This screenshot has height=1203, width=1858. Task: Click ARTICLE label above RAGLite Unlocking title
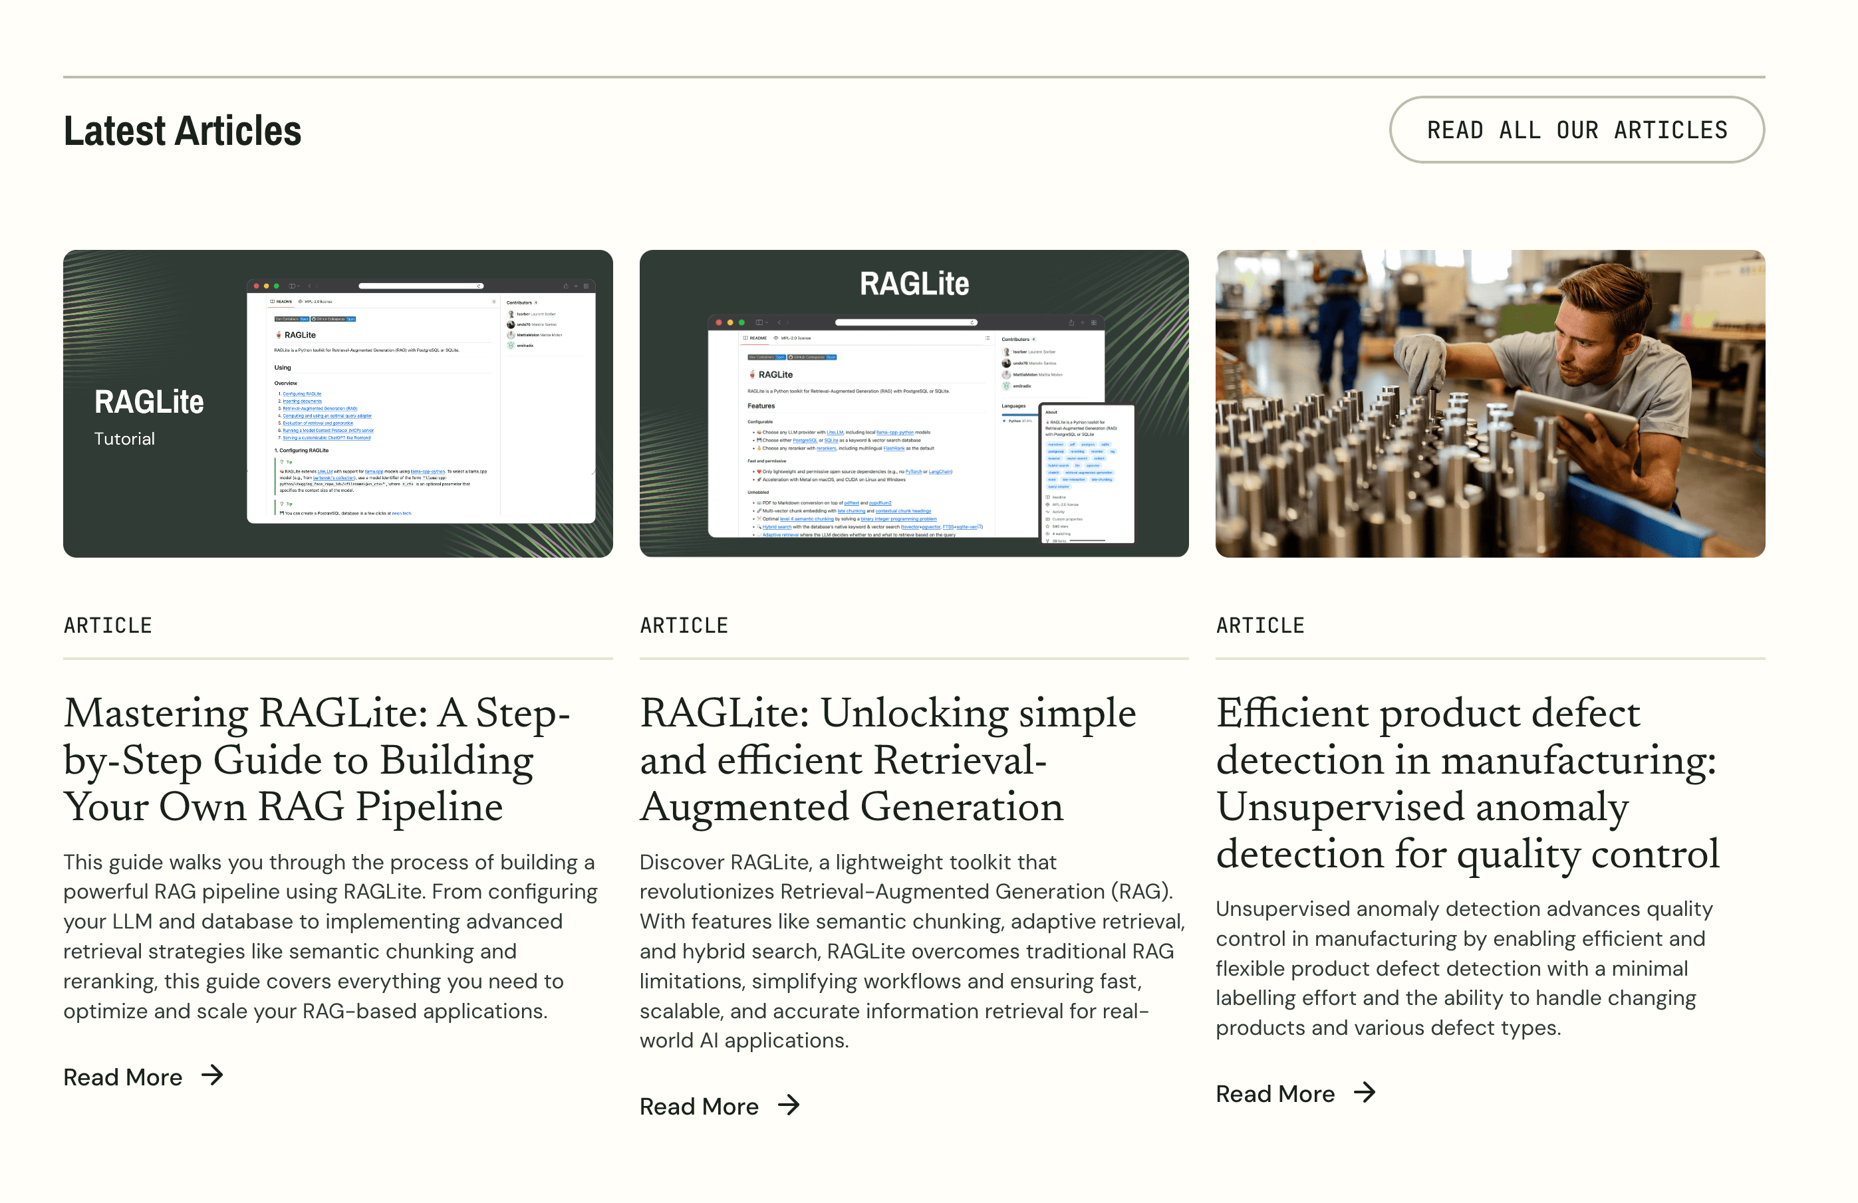pos(684,625)
